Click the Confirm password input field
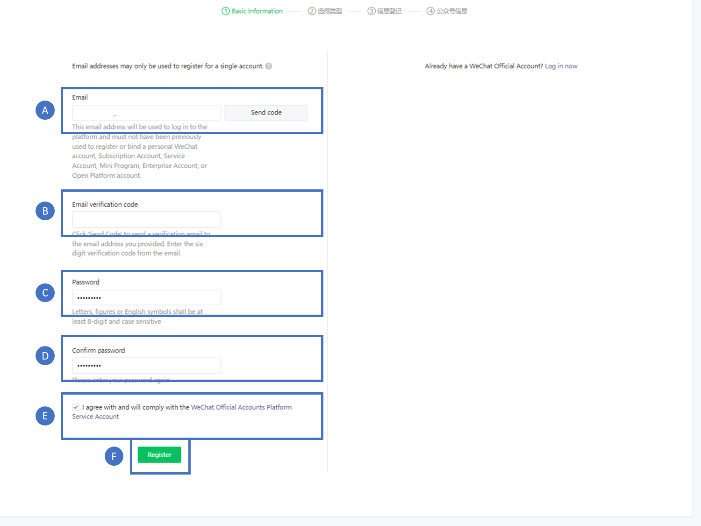The width and height of the screenshot is (701, 526). 146,365
